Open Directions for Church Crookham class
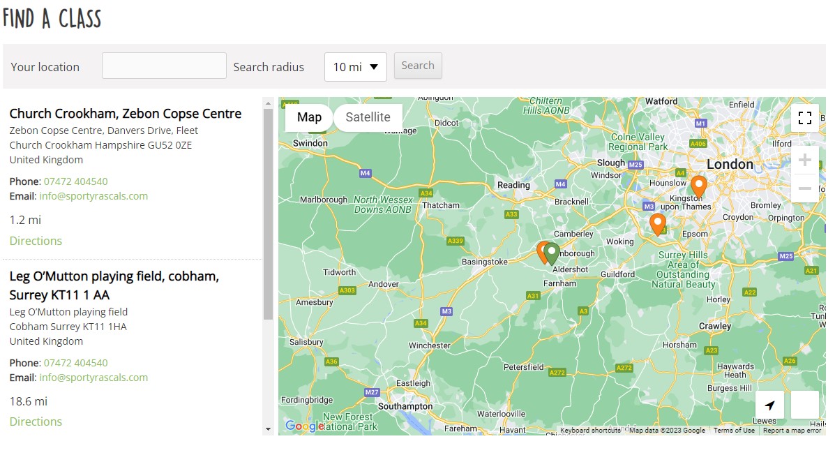835x455 pixels. coord(36,241)
